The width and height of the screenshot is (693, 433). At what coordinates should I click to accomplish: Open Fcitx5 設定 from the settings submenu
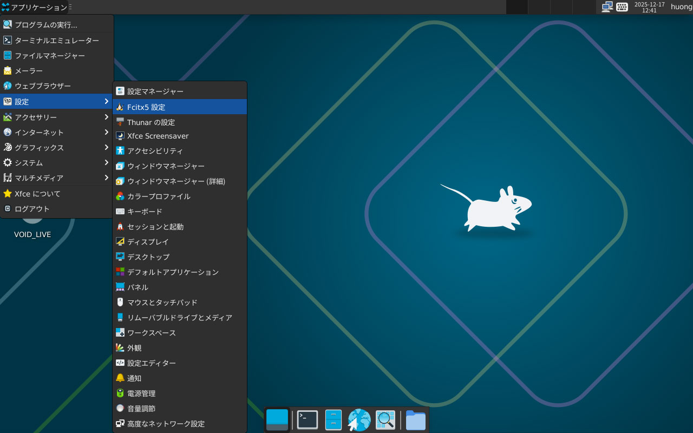coord(179,107)
